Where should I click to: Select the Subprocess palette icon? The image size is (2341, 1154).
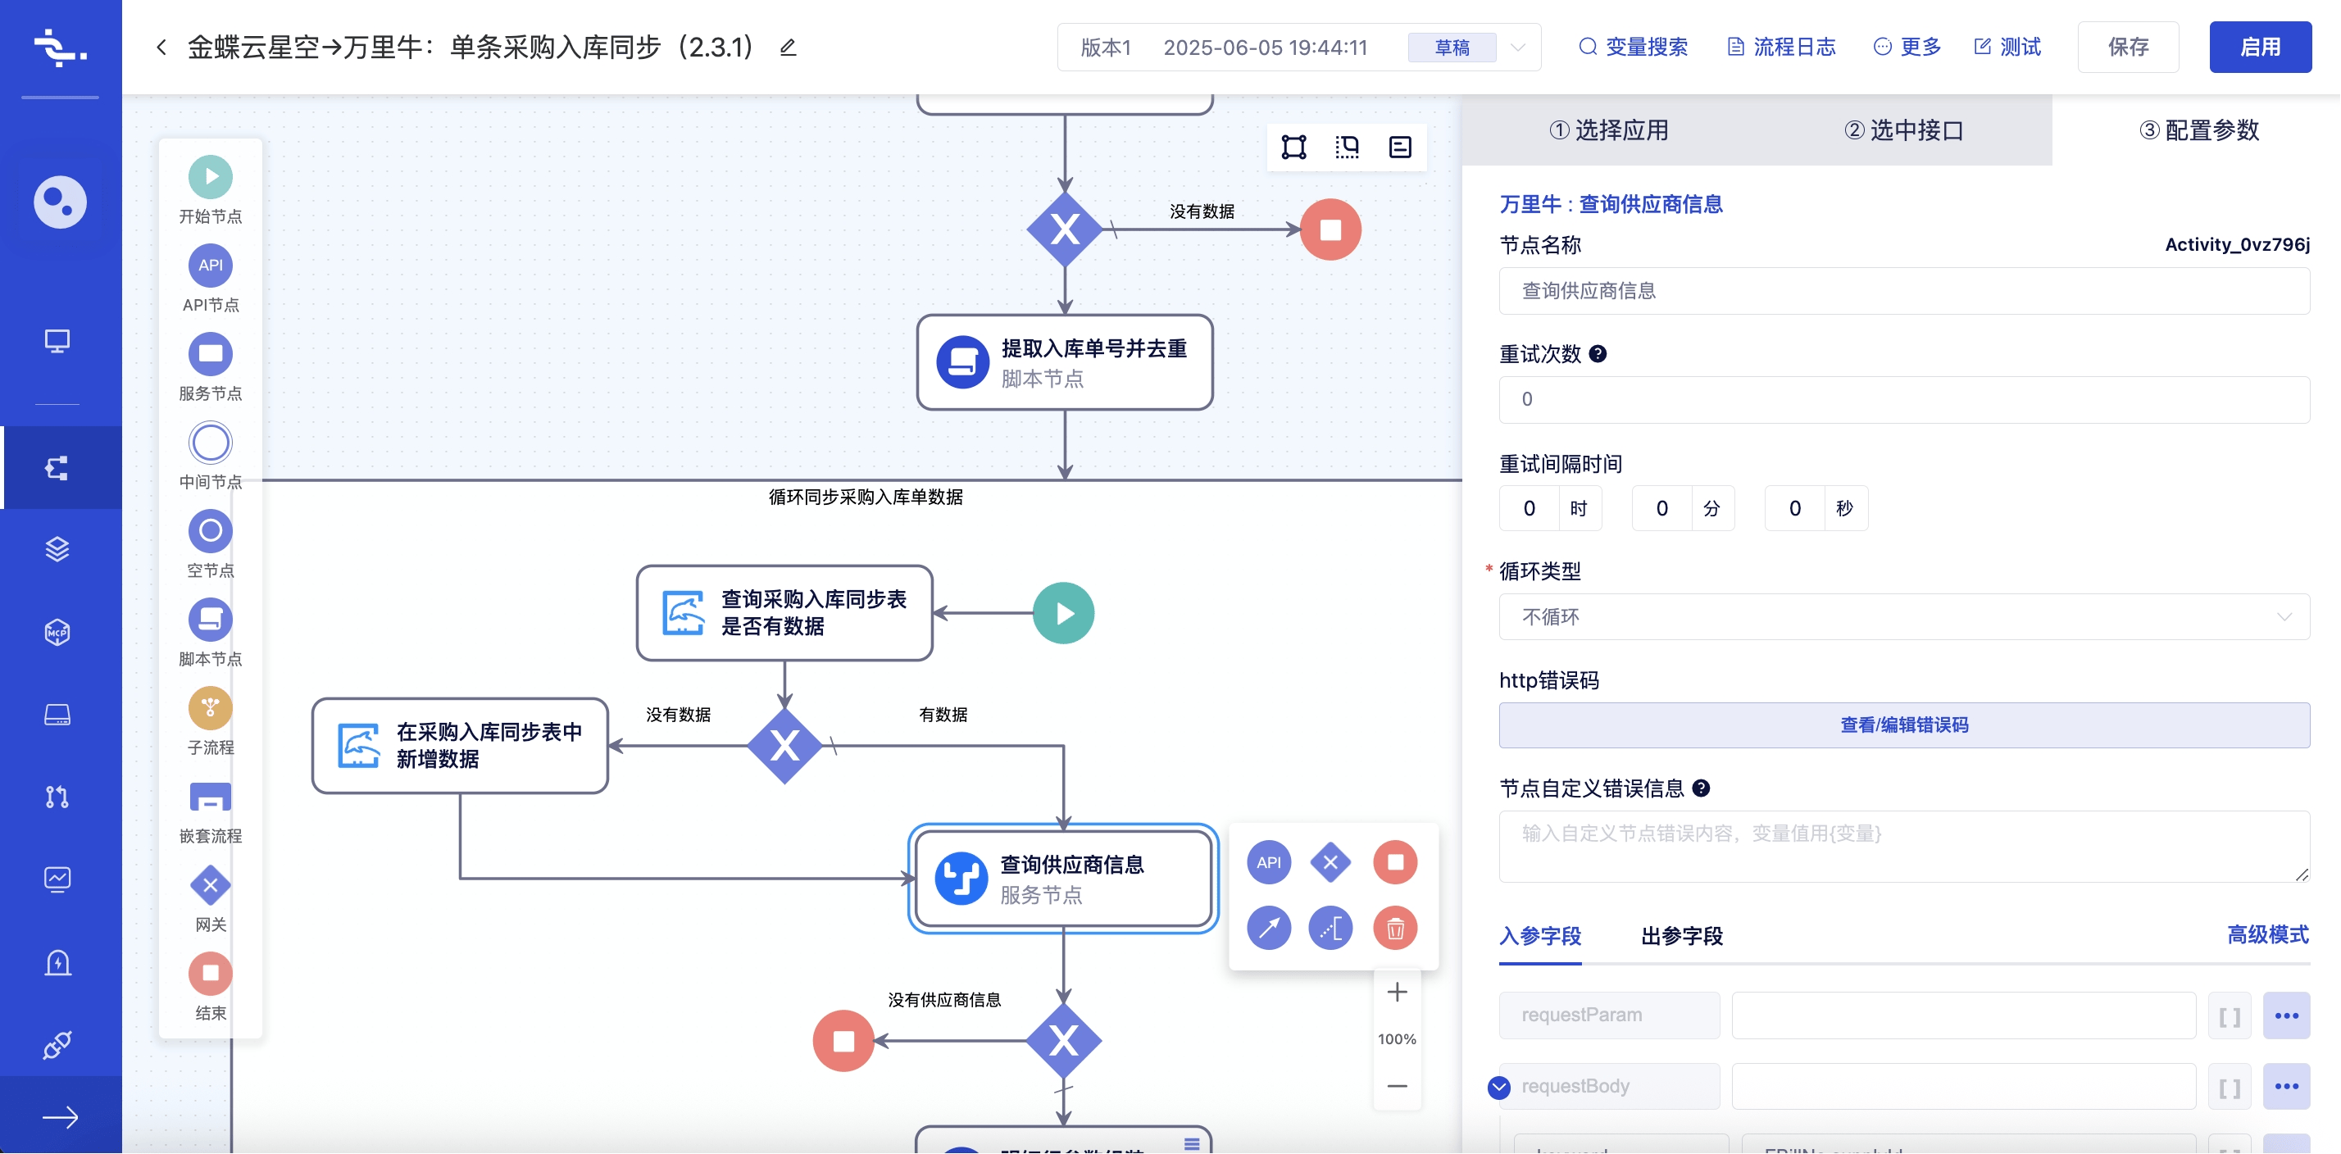[210, 708]
